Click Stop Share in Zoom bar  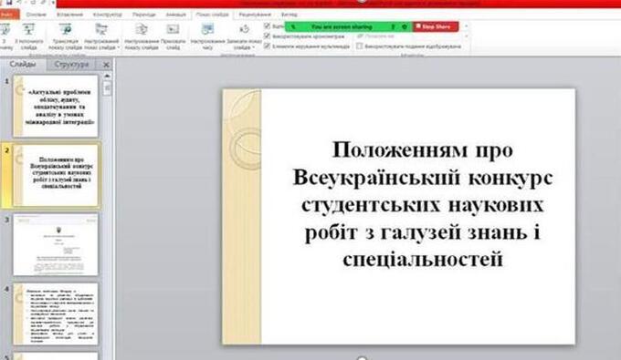coord(436,26)
